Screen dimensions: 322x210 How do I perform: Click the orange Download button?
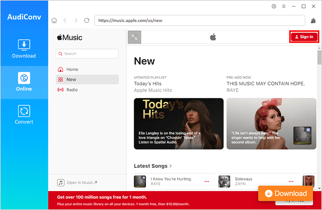coord(286,193)
